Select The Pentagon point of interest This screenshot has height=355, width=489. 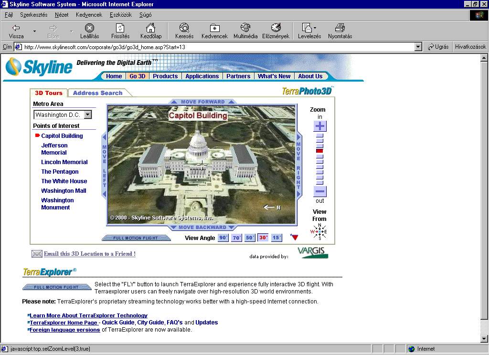click(60, 172)
